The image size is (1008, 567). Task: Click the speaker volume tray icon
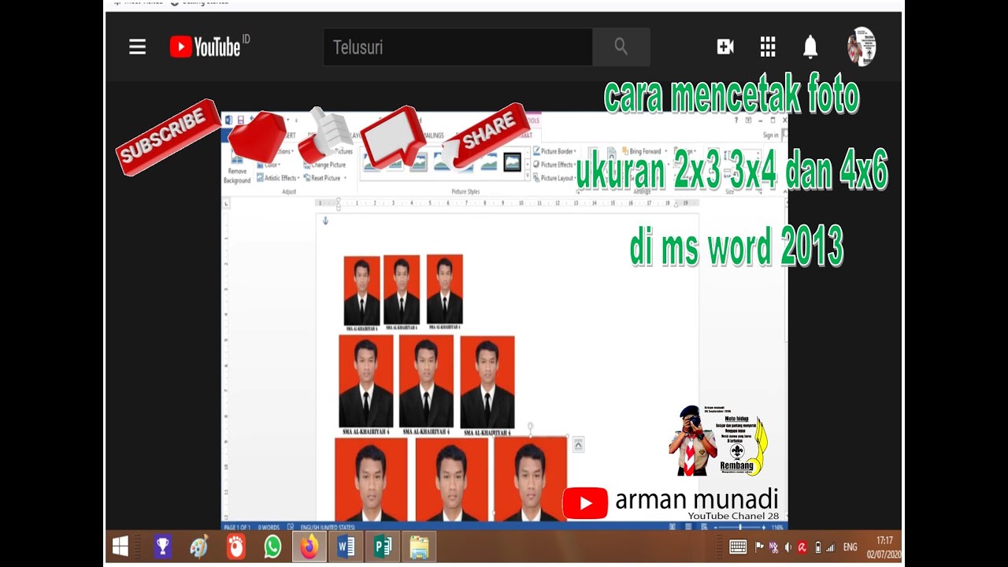click(788, 547)
